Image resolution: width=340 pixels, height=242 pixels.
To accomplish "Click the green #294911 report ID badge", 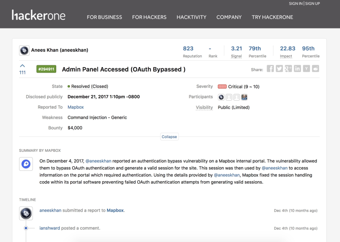I will (x=46, y=69).
